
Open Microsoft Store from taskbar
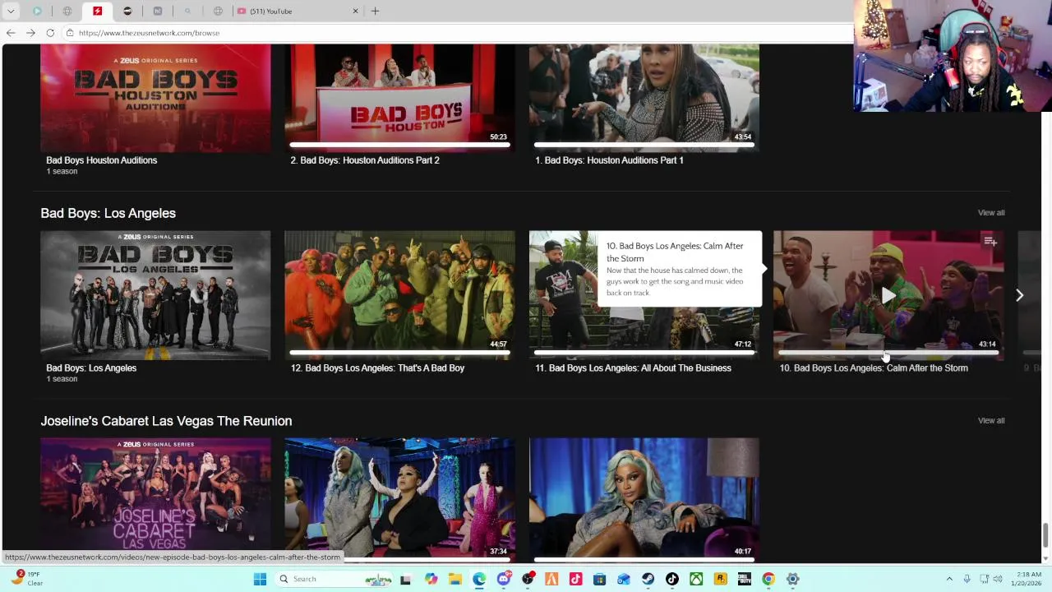(599, 579)
